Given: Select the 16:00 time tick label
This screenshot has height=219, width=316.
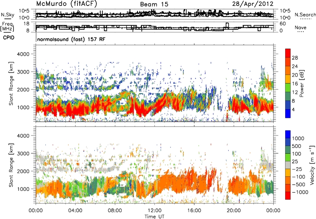Looking at the screenshot, I should pyautogui.click(x=194, y=211).
